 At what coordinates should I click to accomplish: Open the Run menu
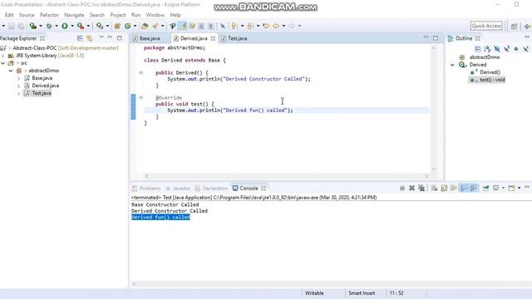click(x=135, y=15)
